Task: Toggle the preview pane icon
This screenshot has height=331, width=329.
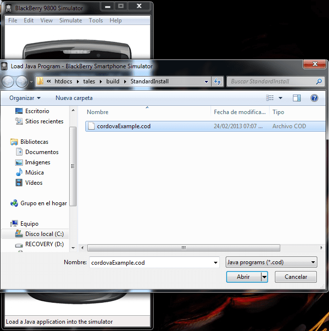Action: point(297,98)
